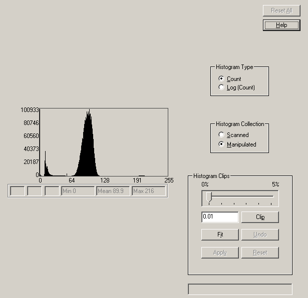Select the Count histogram type

(x=221, y=78)
